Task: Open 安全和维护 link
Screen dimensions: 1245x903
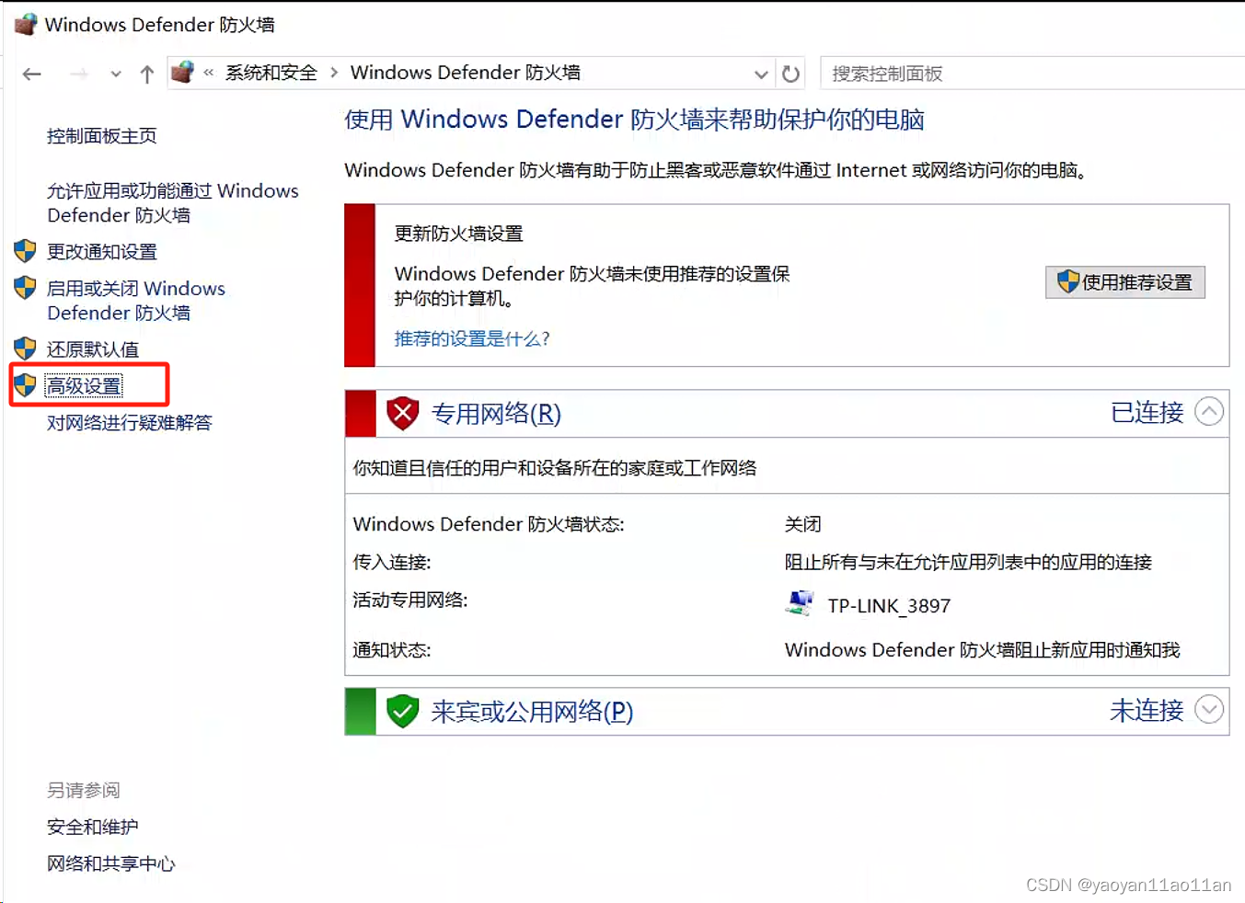Action: (93, 828)
